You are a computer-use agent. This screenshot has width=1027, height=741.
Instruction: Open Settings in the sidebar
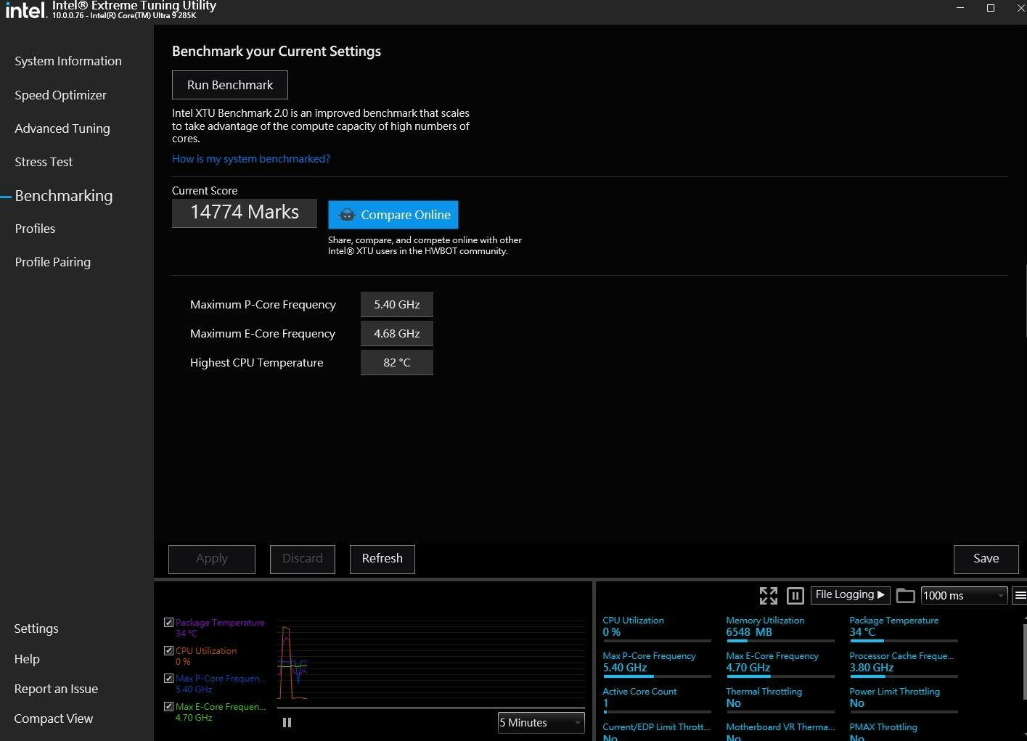(x=36, y=629)
